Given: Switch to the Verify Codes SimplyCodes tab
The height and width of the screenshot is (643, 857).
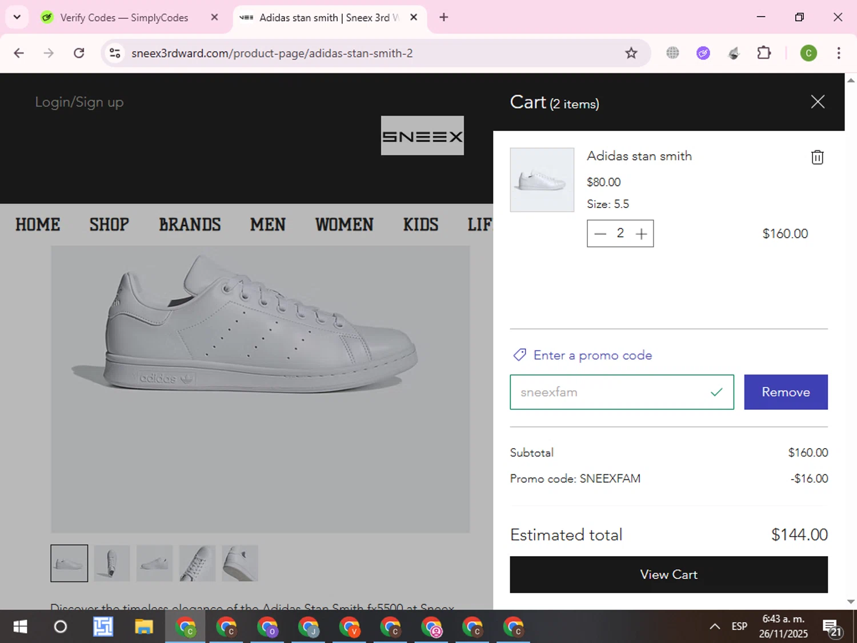Looking at the screenshot, I should (x=123, y=18).
